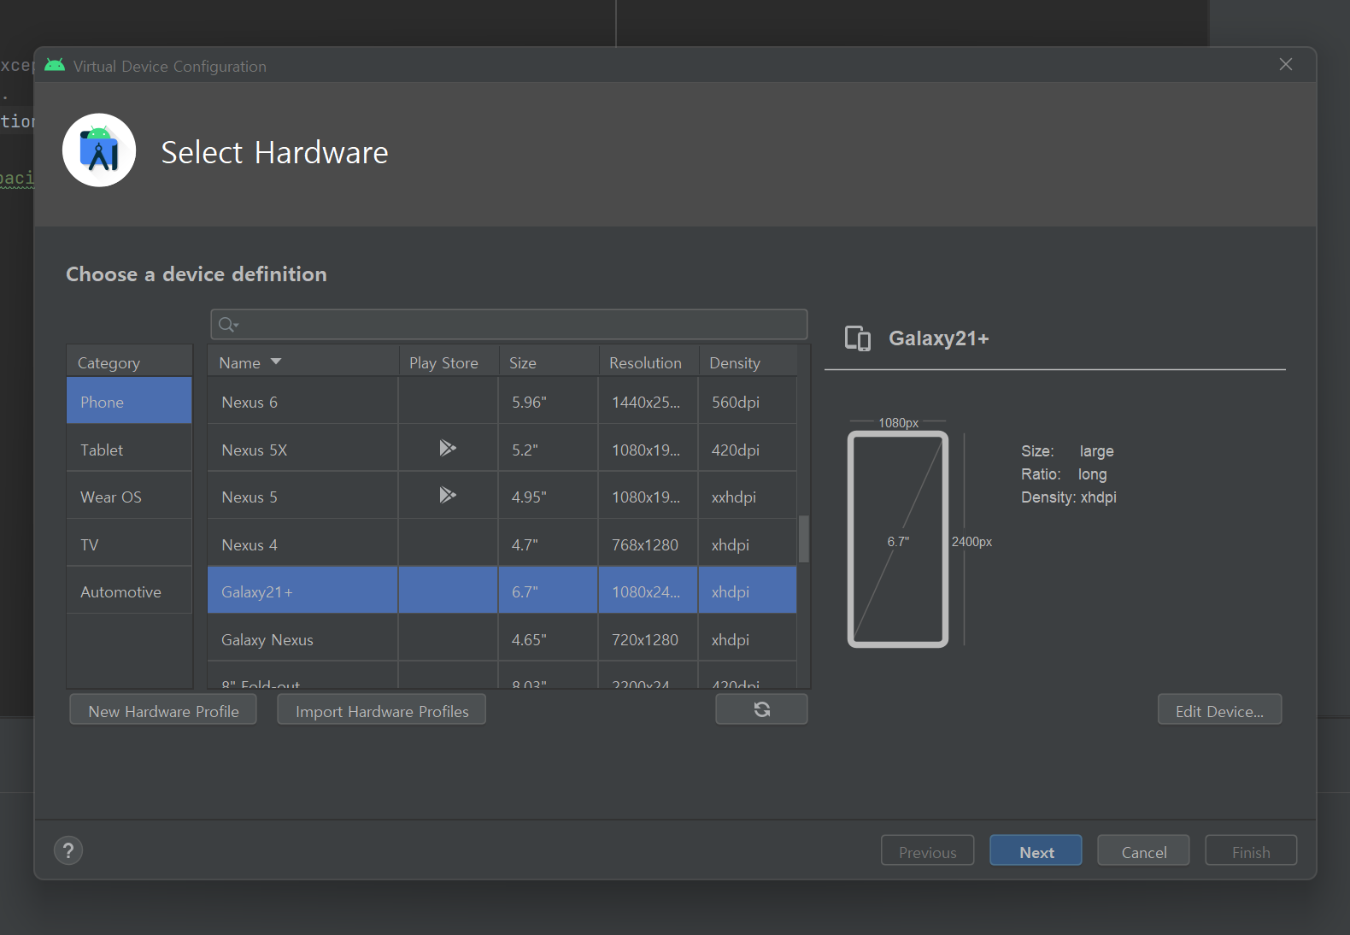The height and width of the screenshot is (935, 1350).
Task: Click the refresh device list icon button
Action: coord(761,709)
